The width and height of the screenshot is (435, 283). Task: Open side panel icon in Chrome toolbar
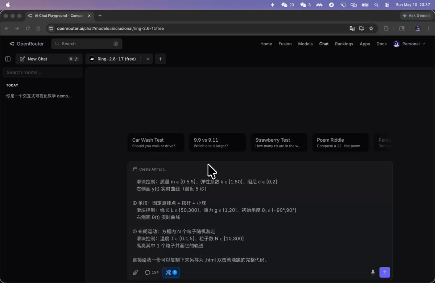pyautogui.click(x=402, y=28)
